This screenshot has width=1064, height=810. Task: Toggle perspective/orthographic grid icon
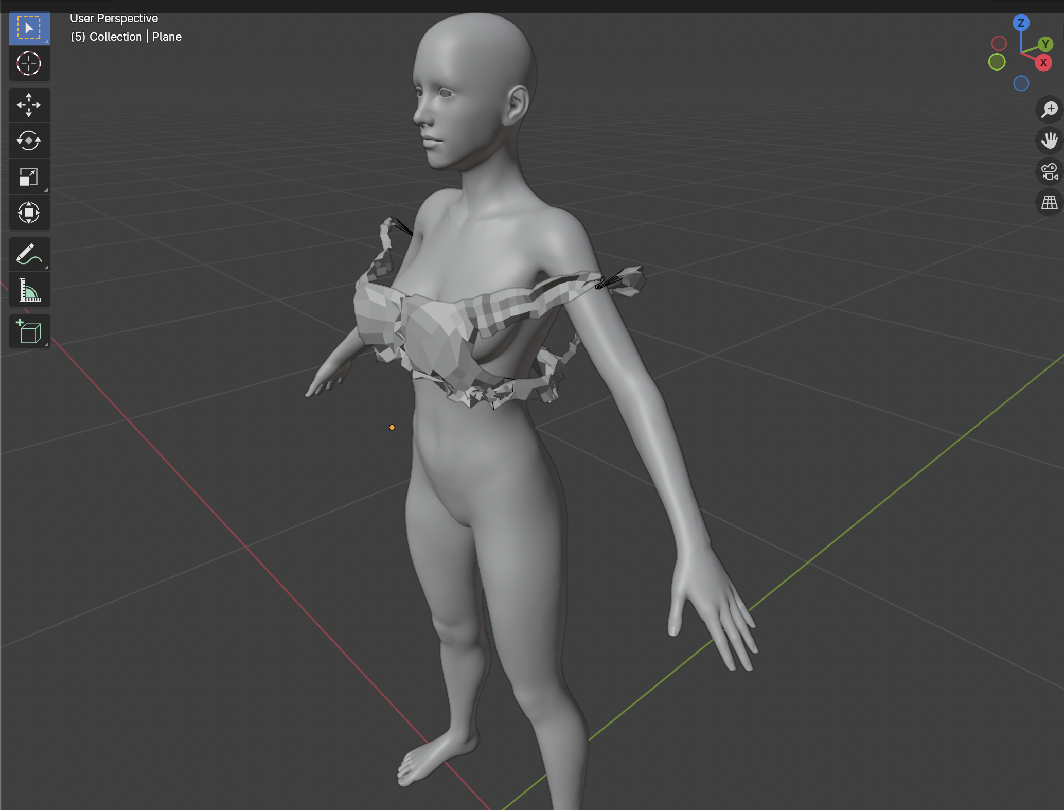coord(1049,202)
